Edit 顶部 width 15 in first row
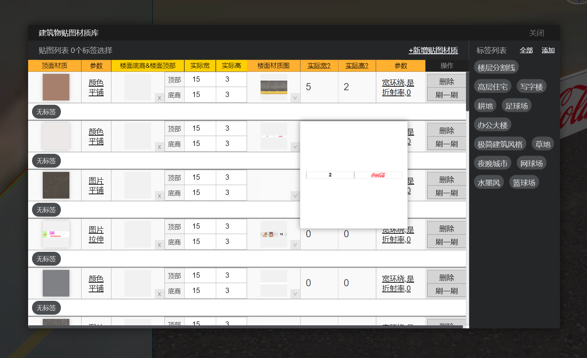This screenshot has height=358, width=587. pyautogui.click(x=200, y=79)
